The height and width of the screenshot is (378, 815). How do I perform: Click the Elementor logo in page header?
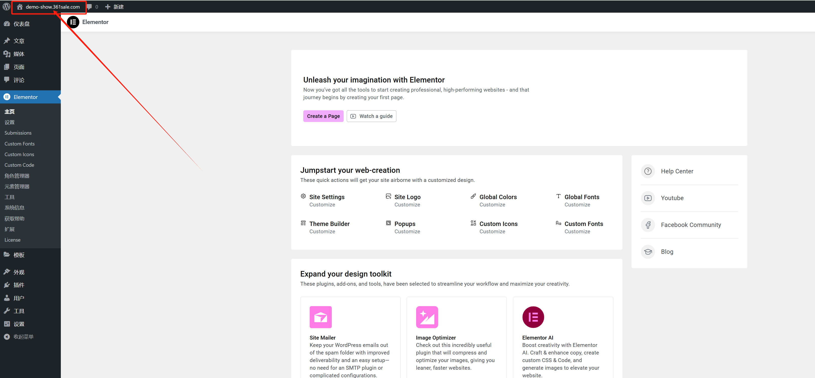coord(73,22)
